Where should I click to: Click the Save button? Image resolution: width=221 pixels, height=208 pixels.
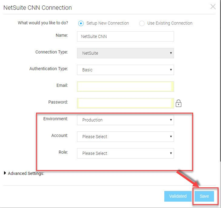(204, 196)
